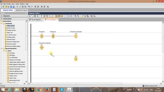
Task: Select the Q1 Forward contactor coil
Action: (x=76, y=36)
